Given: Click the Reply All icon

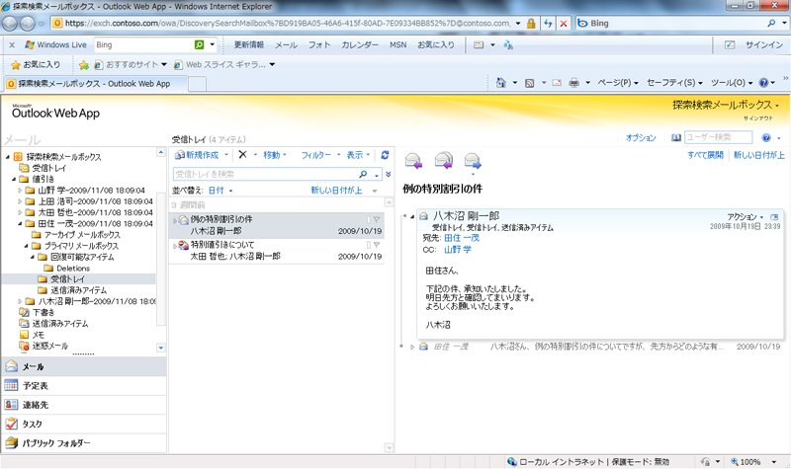Looking at the screenshot, I should coord(443,161).
